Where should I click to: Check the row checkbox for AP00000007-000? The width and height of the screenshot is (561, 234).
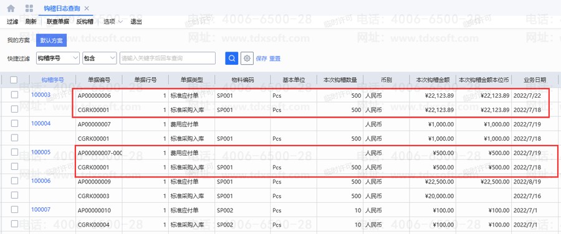coord(14,152)
